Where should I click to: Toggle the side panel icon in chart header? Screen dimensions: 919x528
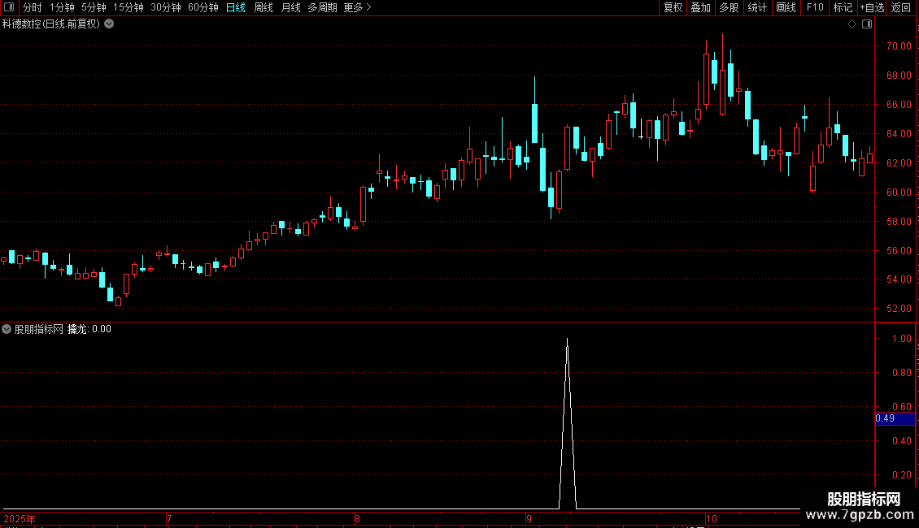point(867,24)
